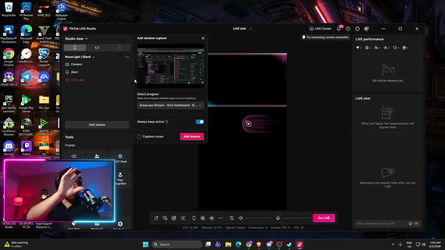Adjust the speaker volume slider
Viewport: 445px width, 250px height.
click(x=259, y=218)
